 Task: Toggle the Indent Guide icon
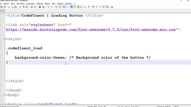pyautogui.click(x=71, y=7)
